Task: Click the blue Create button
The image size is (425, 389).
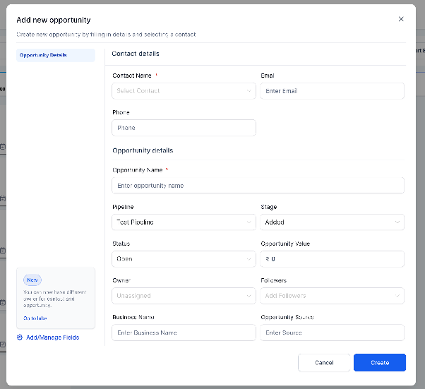Action: pos(380,363)
